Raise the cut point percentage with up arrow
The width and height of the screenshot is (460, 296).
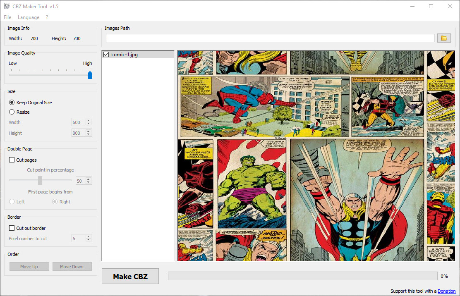coord(88,179)
